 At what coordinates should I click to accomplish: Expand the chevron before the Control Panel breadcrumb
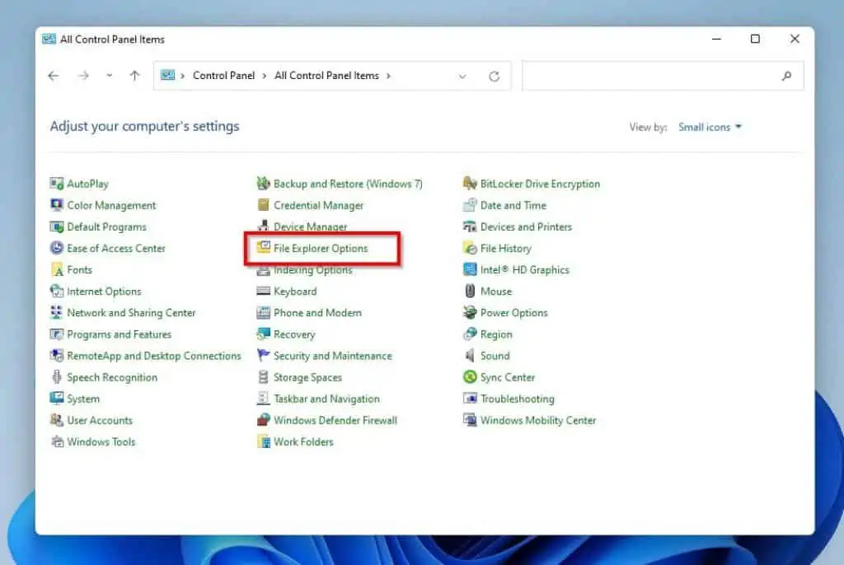pyautogui.click(x=182, y=76)
